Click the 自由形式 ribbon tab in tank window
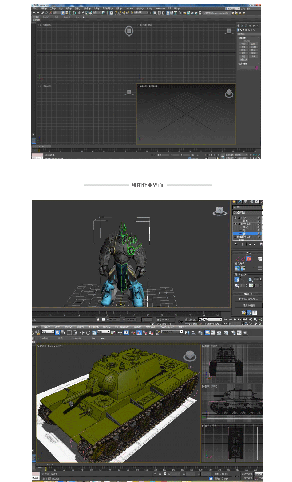This screenshot has width=292, height=482. point(44,339)
